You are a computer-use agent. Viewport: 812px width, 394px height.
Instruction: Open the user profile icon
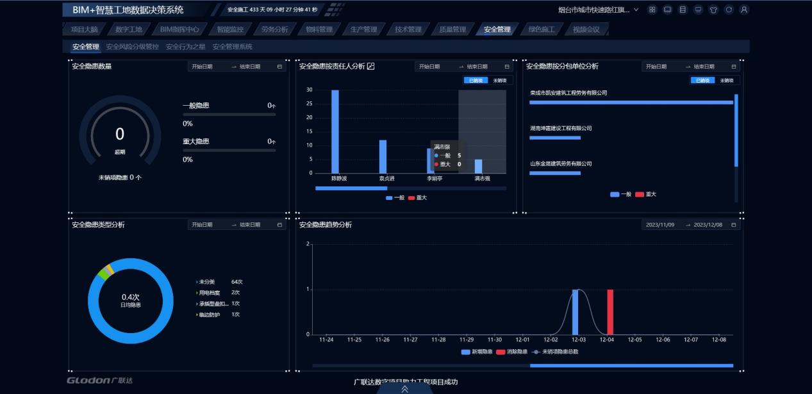click(744, 10)
